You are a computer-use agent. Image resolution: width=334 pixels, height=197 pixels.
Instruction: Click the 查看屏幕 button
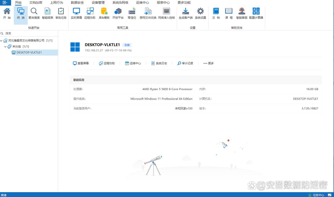click(81, 63)
